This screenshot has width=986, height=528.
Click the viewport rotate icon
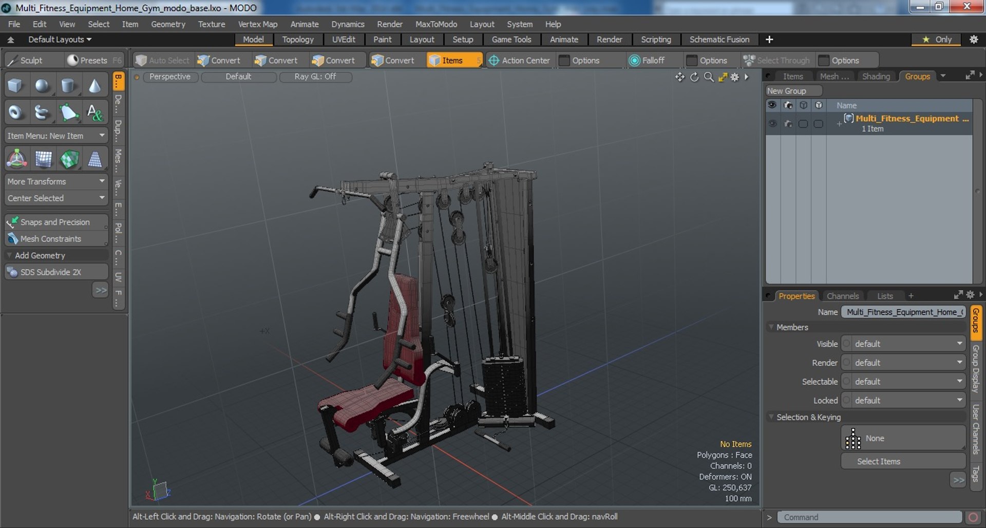pos(694,77)
